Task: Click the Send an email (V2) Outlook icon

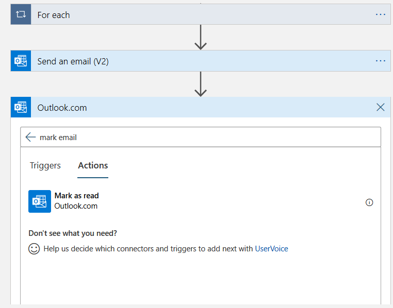Action: coord(21,61)
